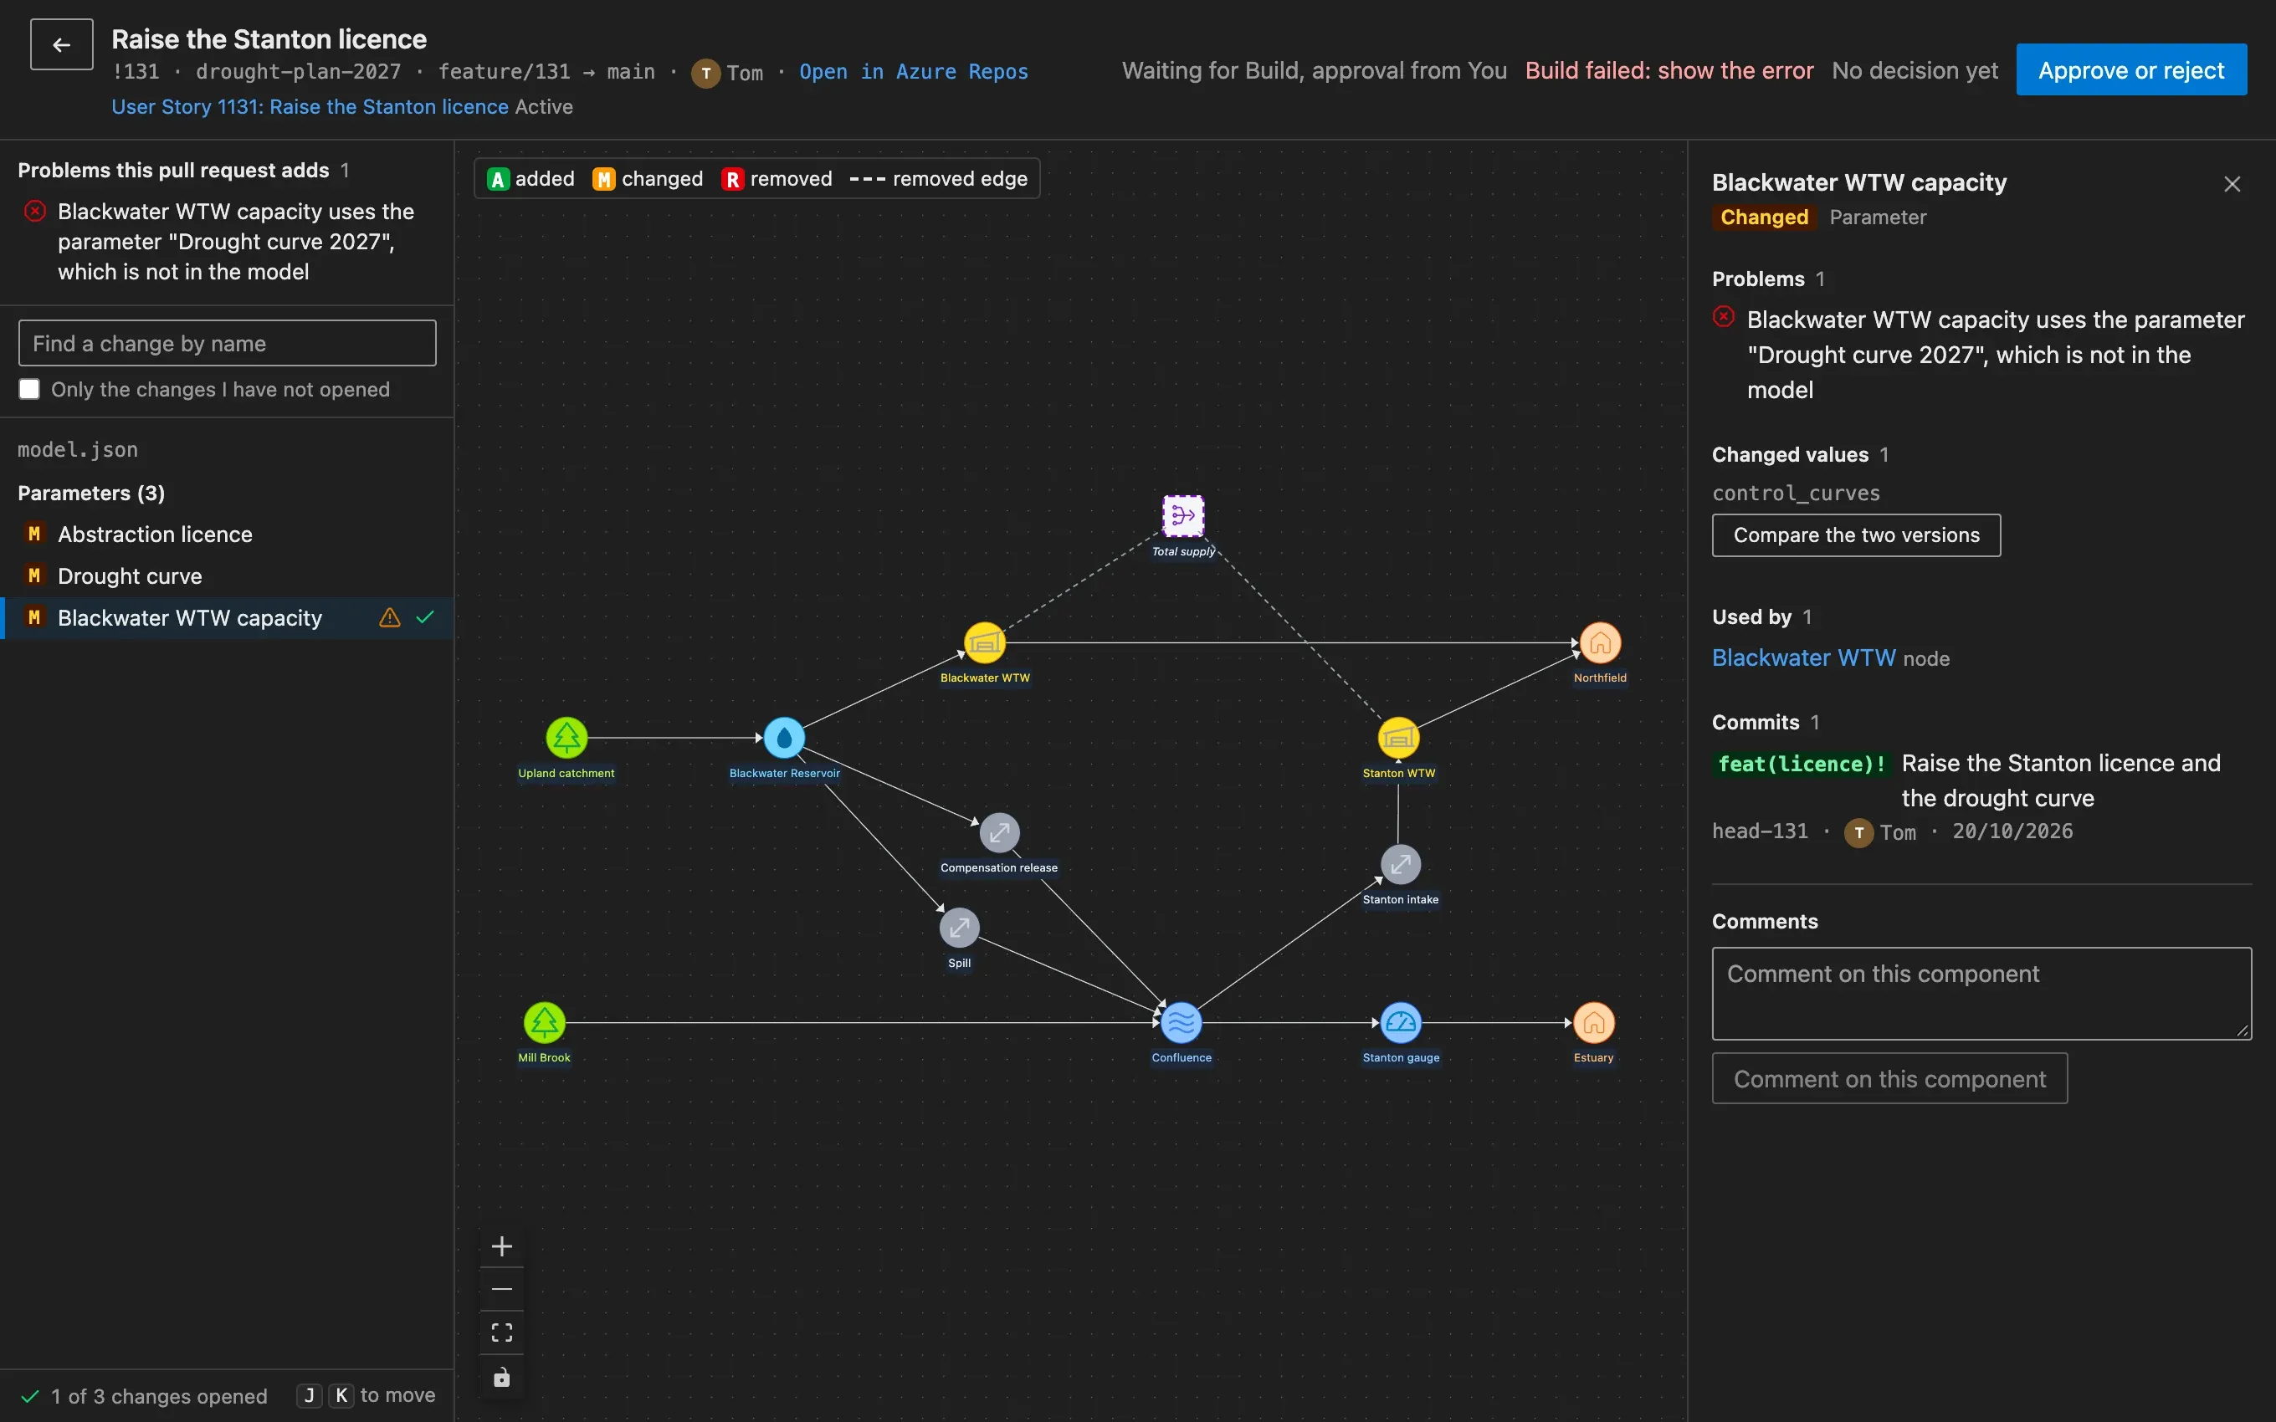Select the Spill node
2276x1422 pixels.
(x=959, y=928)
